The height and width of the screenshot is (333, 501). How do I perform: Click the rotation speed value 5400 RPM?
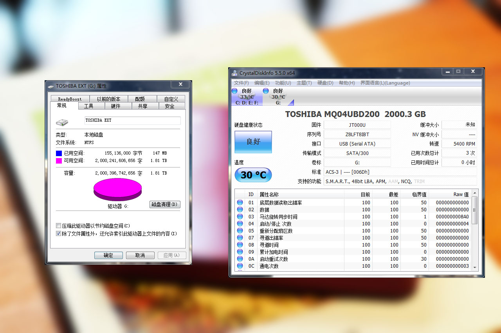[459, 144]
